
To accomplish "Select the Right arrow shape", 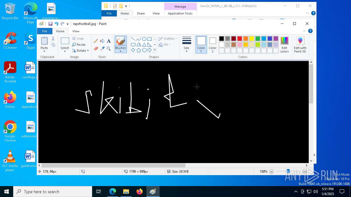I will [x=150, y=50].
